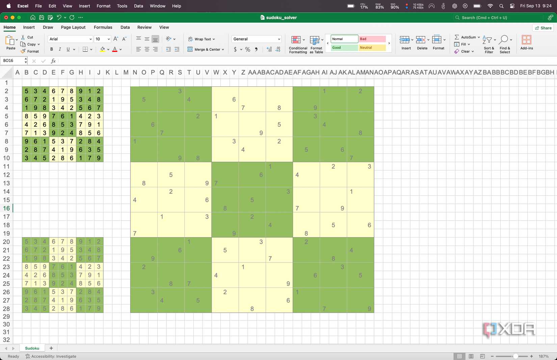Toggle bold formatting
The height and width of the screenshot is (360, 557).
(51, 49)
